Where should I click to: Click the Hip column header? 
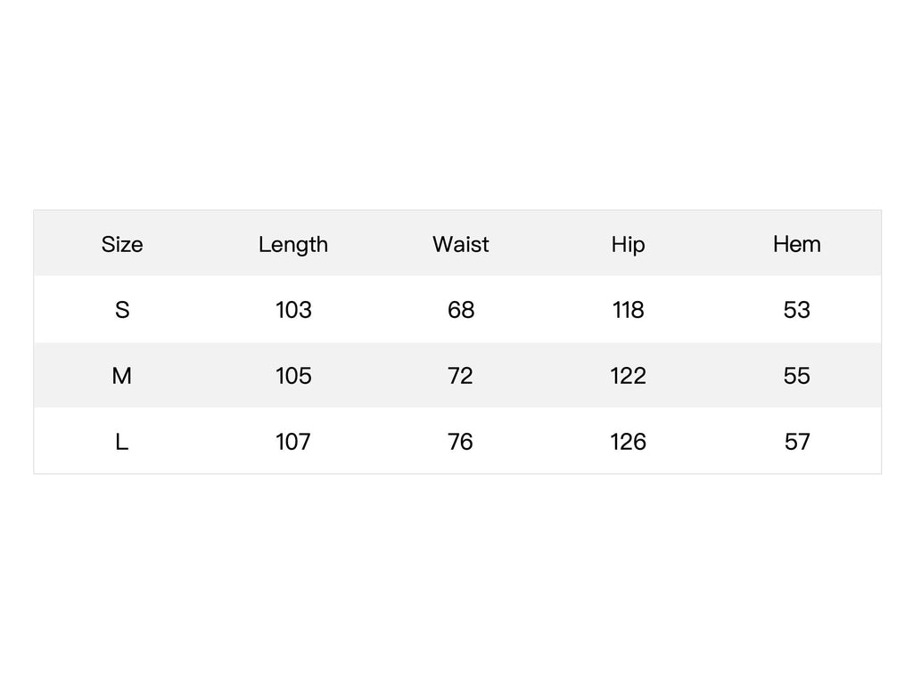[629, 244]
